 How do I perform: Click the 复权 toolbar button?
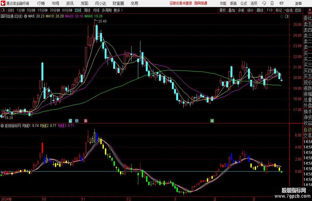click(x=223, y=10)
